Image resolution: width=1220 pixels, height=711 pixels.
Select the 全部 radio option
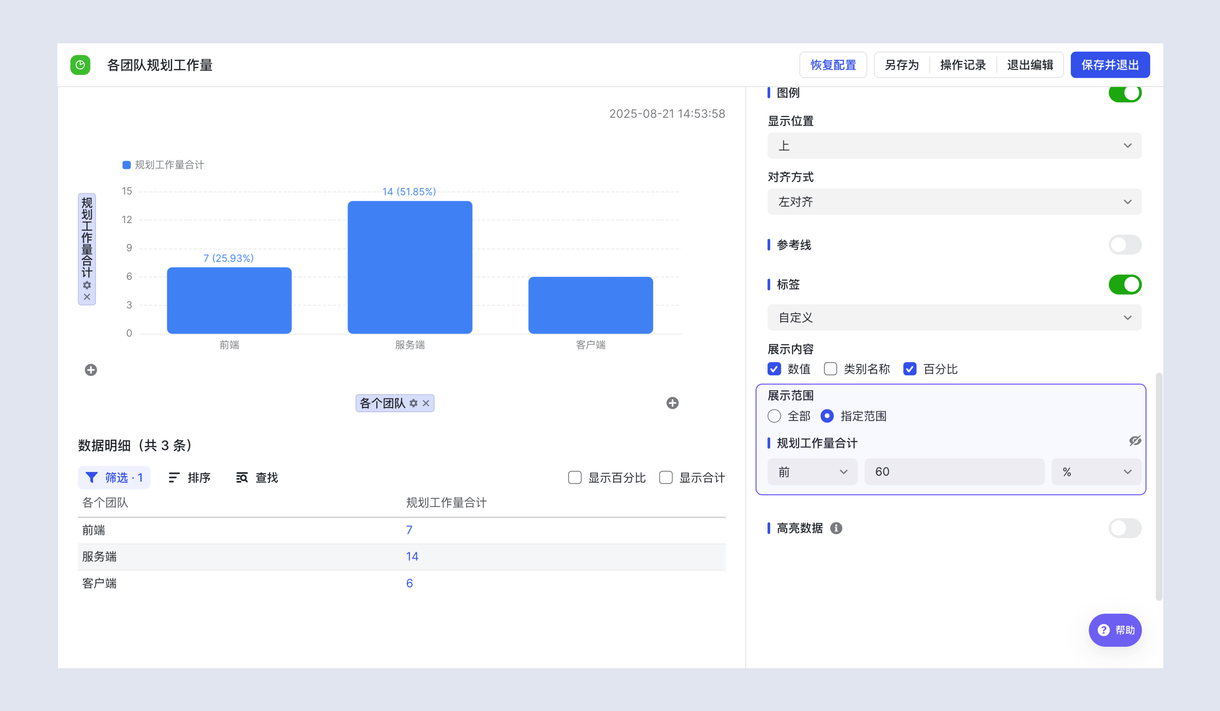coord(774,416)
